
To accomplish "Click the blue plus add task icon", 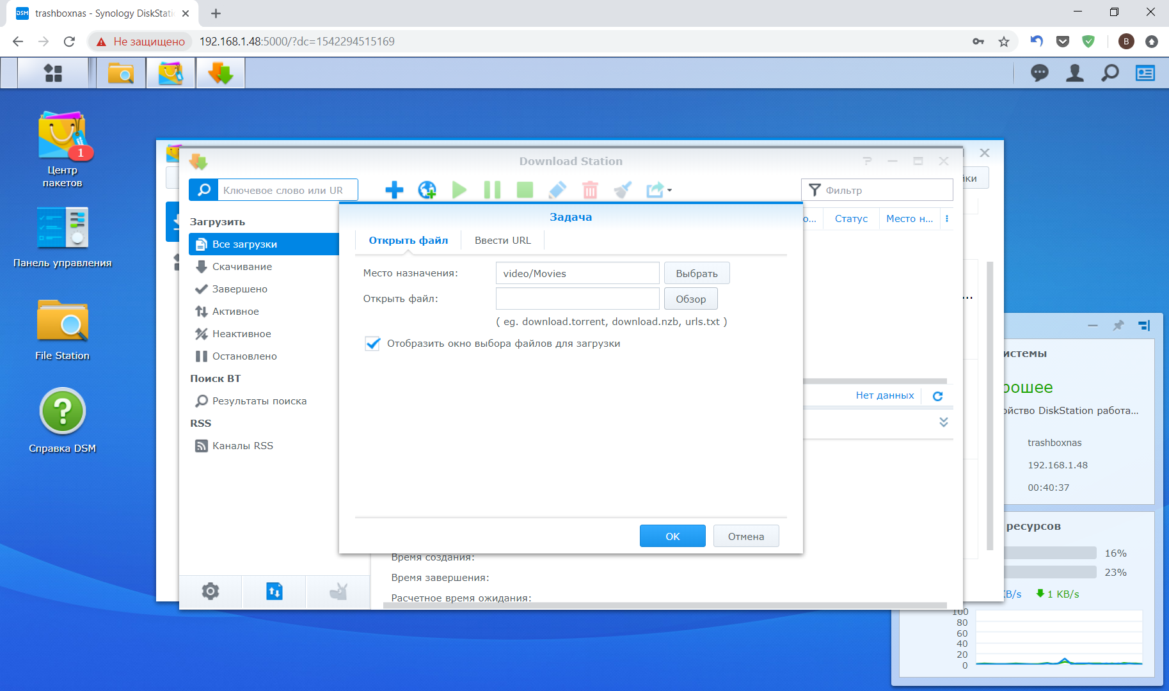I will click(x=394, y=190).
